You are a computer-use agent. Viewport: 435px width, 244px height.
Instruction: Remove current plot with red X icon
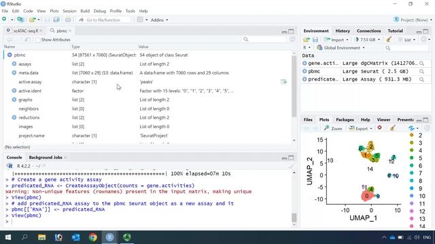point(379,128)
